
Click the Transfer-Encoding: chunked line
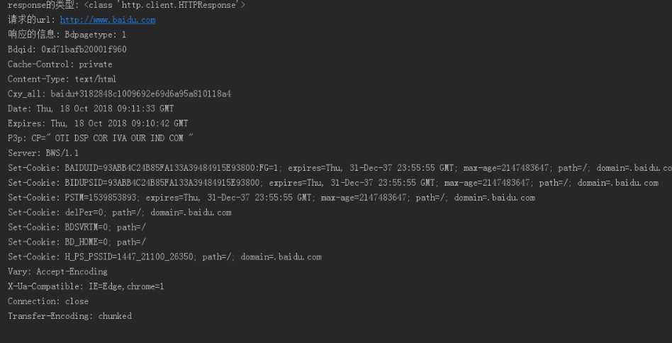click(70, 316)
